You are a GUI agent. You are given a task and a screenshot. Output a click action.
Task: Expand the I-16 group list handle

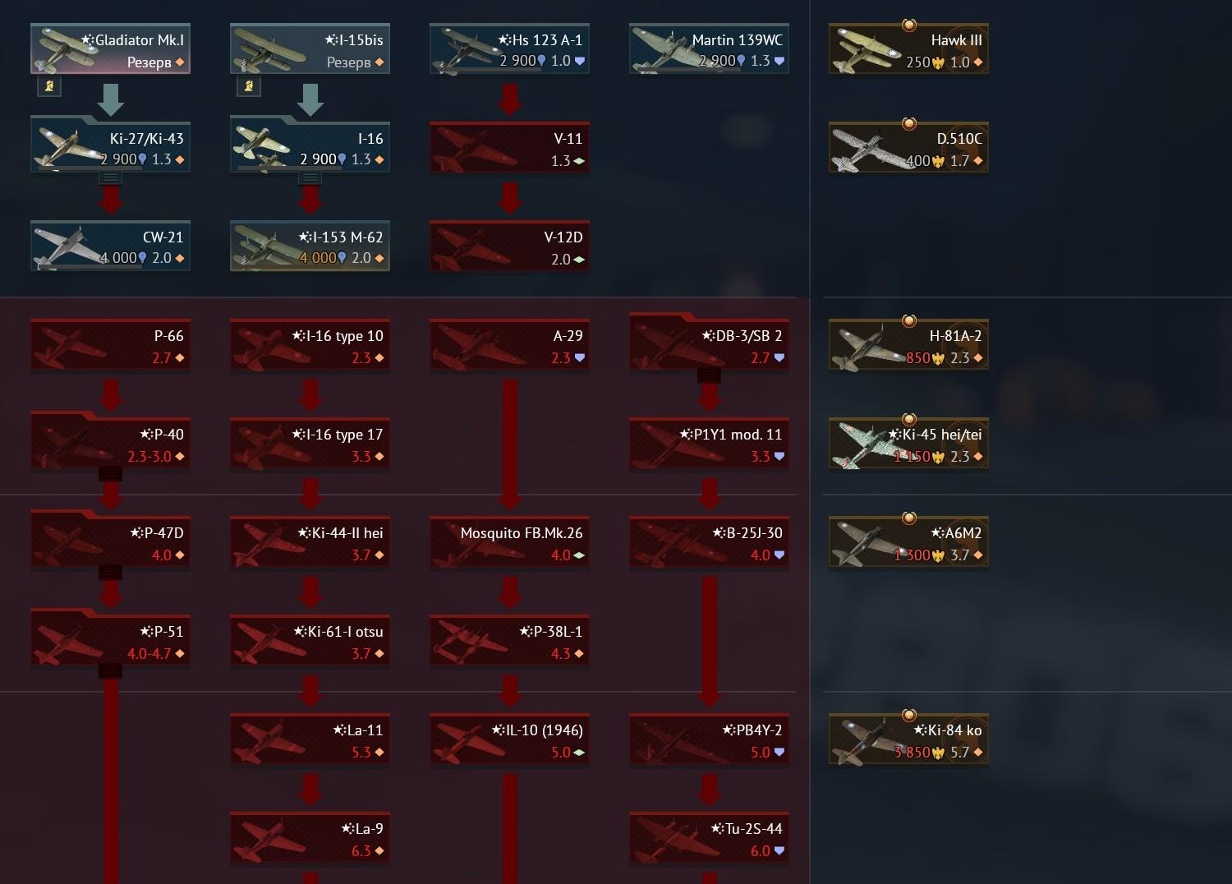click(x=310, y=177)
